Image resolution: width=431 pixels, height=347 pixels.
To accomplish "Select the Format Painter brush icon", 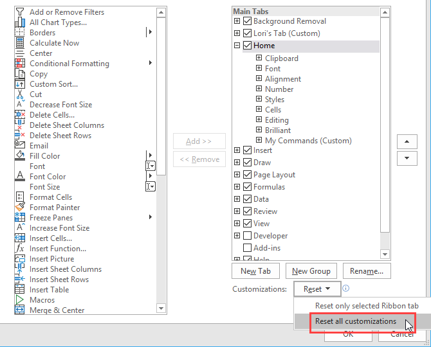I will point(20,208).
